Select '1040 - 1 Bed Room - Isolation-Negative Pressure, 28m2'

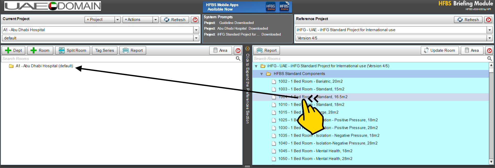[328, 143]
